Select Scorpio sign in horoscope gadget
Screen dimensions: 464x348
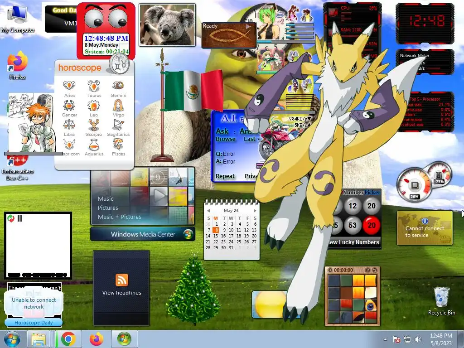(x=94, y=128)
